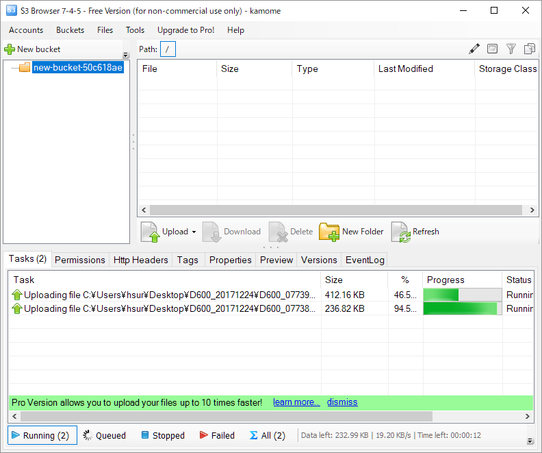Click the window view icon beside the pencil
Viewport: 542px width, 453px height.
492,49
